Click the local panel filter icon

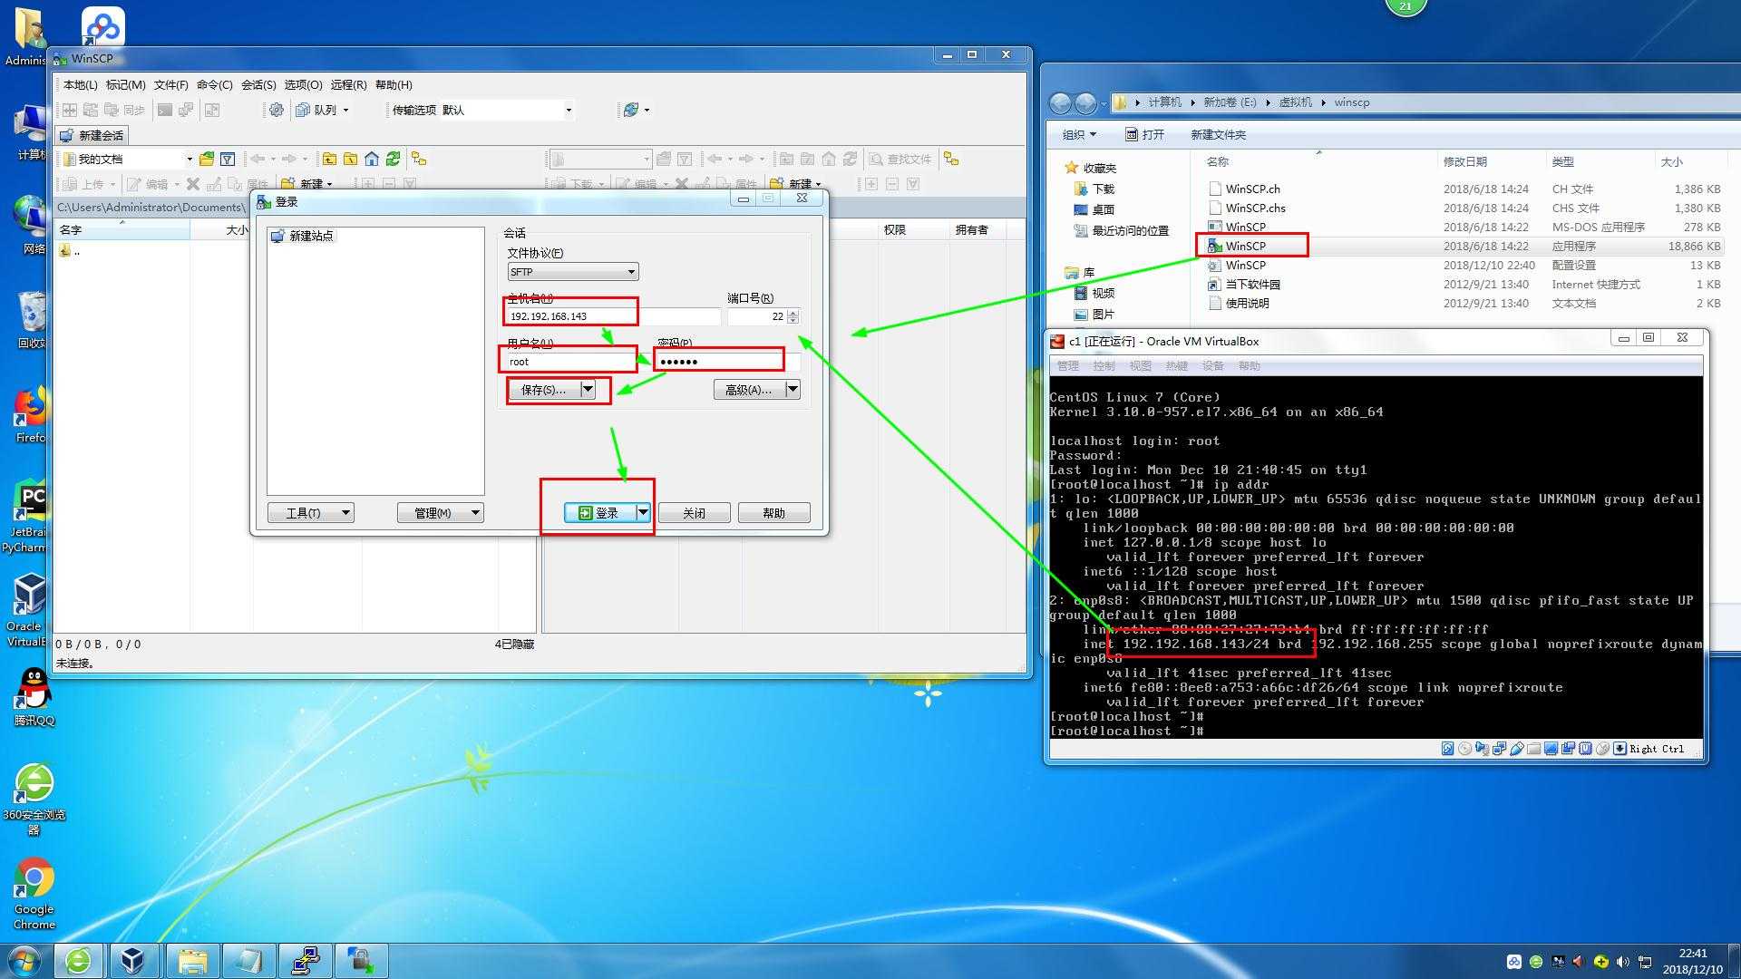coord(228,159)
